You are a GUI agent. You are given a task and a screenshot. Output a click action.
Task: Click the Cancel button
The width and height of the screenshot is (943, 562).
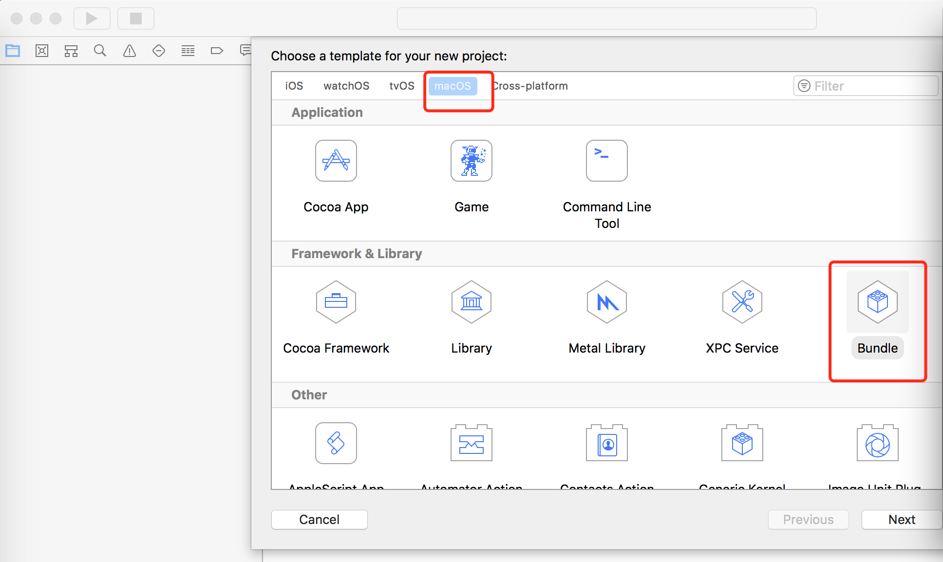(x=320, y=520)
